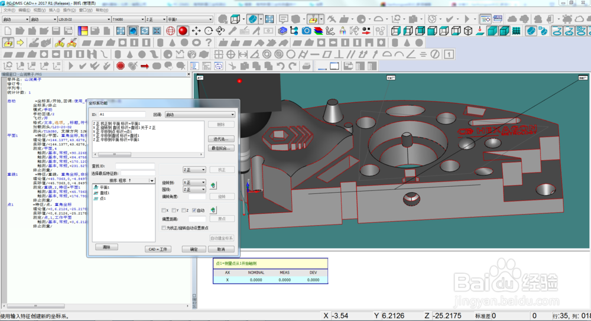
Task: Open the 平面1 work plane toolbar dropdown
Action: [190, 20]
